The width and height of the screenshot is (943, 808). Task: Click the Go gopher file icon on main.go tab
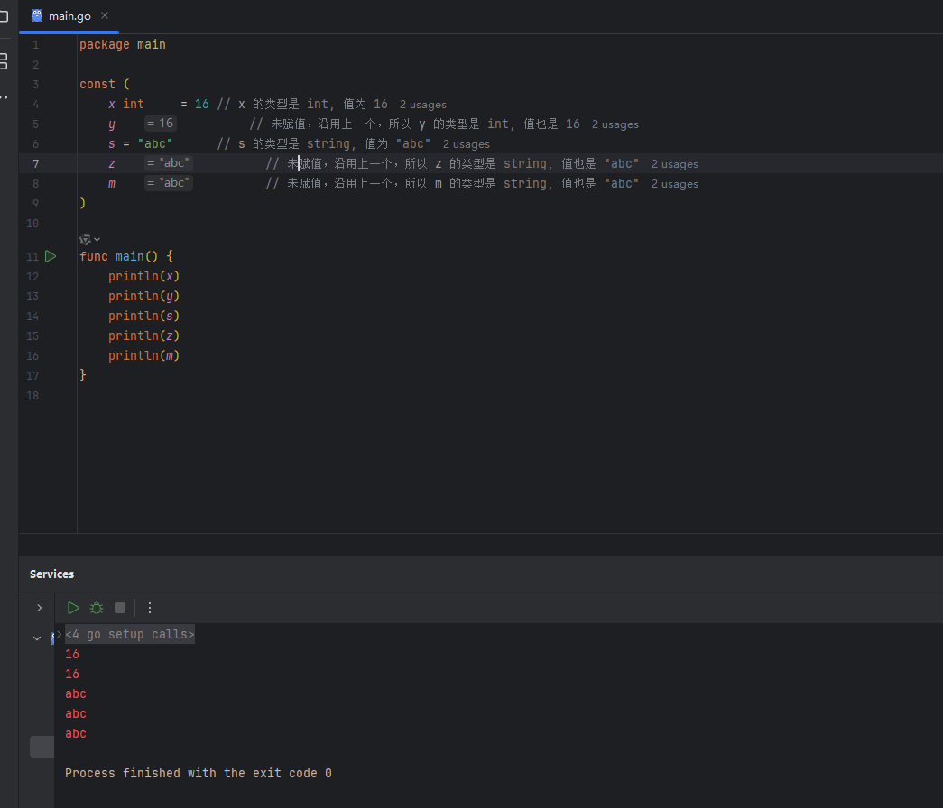37,15
